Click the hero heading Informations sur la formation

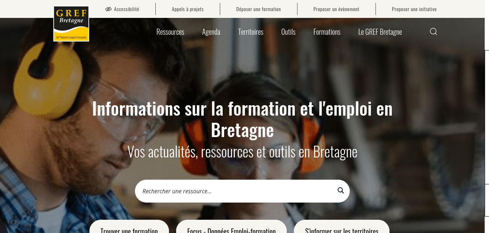[242, 119]
